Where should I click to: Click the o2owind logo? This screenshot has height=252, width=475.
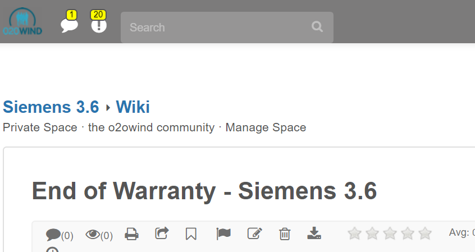(x=22, y=24)
